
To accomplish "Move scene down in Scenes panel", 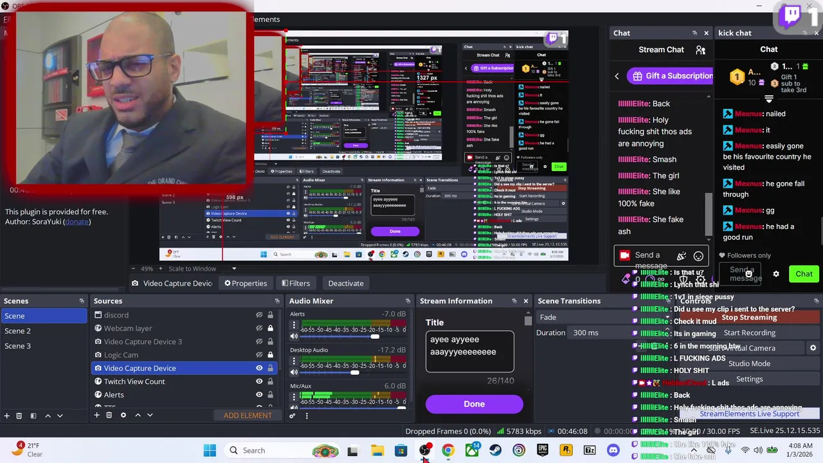I will 60,415.
